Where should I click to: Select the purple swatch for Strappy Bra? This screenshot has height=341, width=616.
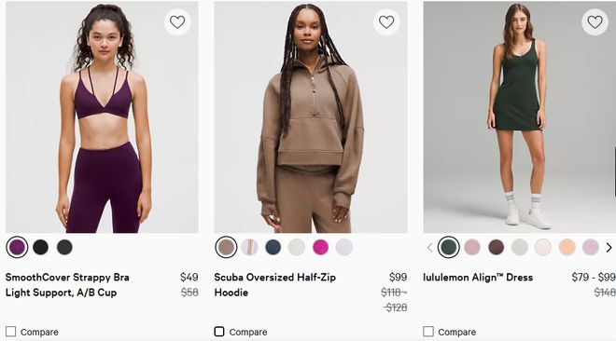pos(18,247)
